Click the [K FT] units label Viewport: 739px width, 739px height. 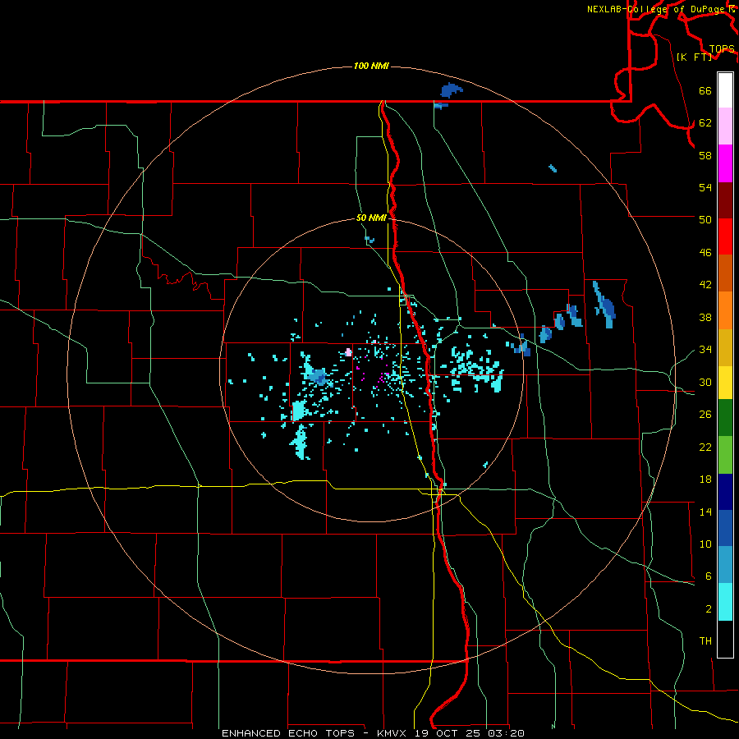coord(694,57)
